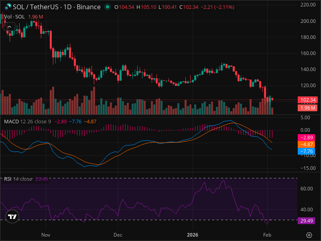Click the H105.10 high value
This screenshot has height=241, width=321.
(x=146, y=7)
